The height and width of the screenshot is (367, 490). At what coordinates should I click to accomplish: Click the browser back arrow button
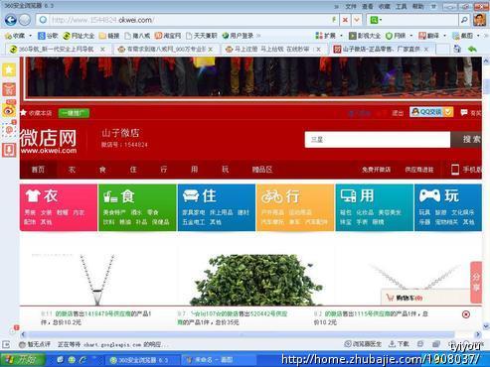[x=10, y=20]
